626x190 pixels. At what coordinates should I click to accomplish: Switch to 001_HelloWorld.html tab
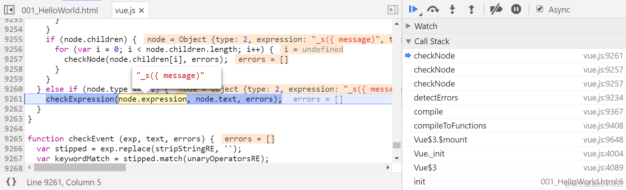pyautogui.click(x=60, y=10)
